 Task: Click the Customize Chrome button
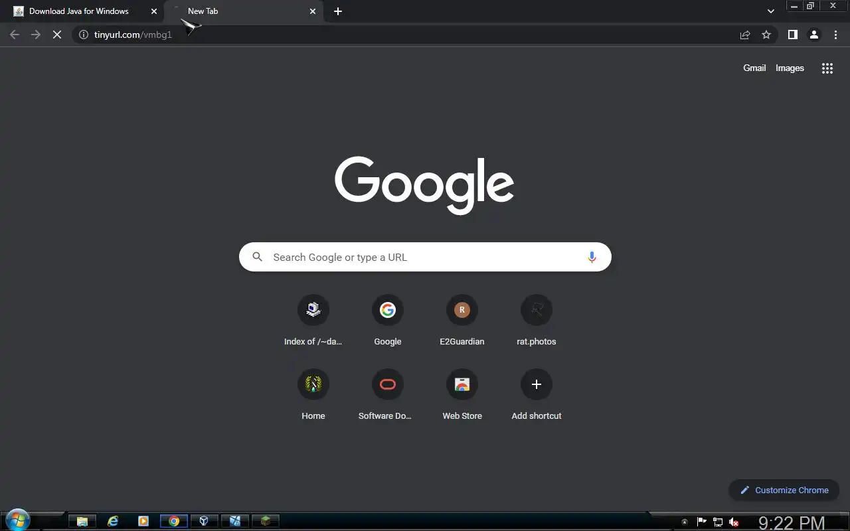point(784,490)
